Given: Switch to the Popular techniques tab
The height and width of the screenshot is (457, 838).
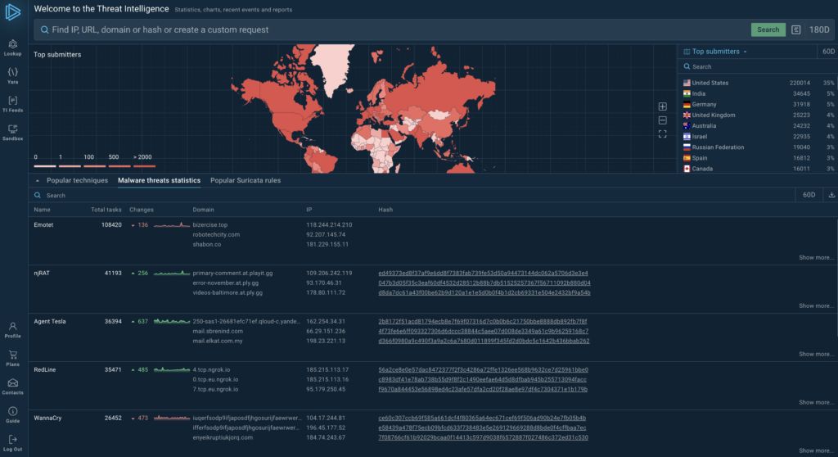Looking at the screenshot, I should (x=77, y=180).
